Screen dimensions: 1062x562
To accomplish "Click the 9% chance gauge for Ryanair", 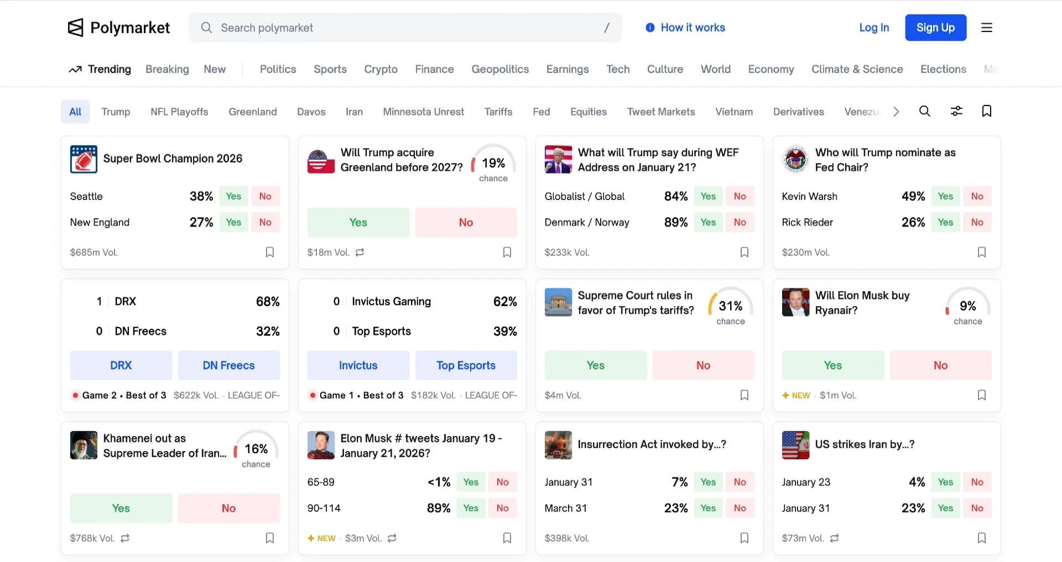I will (x=968, y=307).
